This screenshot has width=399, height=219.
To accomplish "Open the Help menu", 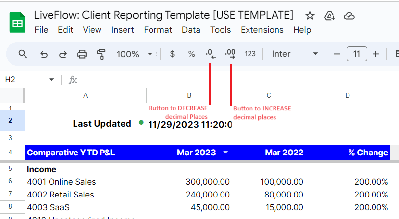I will (302, 30).
